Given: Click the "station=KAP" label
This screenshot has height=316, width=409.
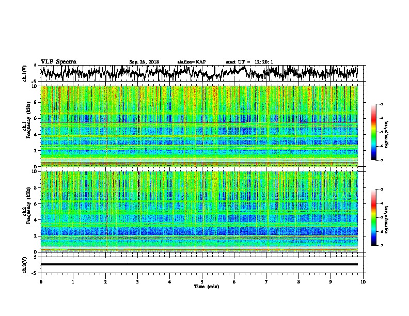Looking at the screenshot, I should click(192, 62).
